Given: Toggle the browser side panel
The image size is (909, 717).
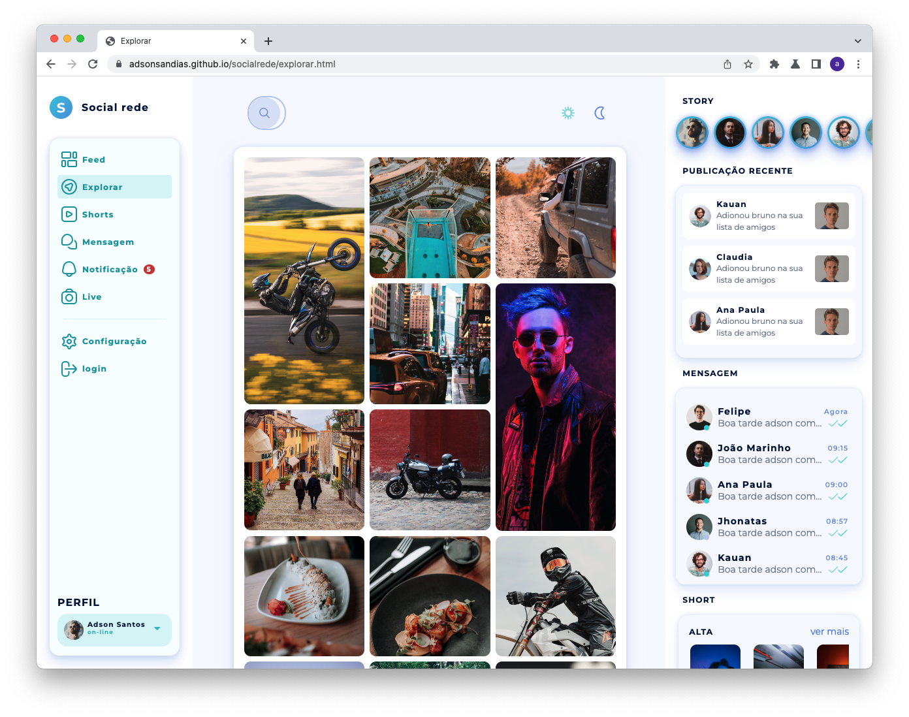Looking at the screenshot, I should [816, 64].
